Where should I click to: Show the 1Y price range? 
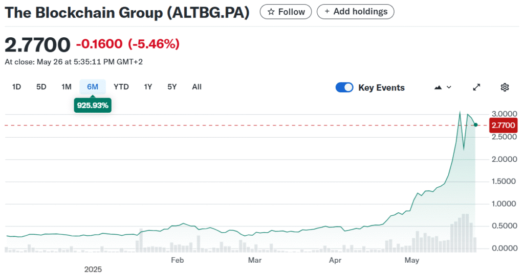coord(148,87)
